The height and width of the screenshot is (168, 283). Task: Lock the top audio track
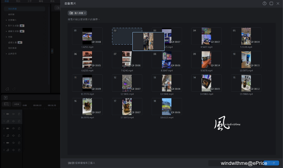pos(19,121)
